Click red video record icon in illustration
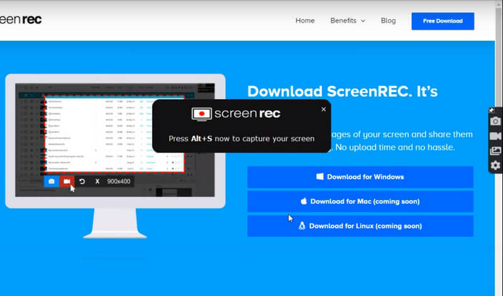This screenshot has width=503, height=296. point(67,181)
